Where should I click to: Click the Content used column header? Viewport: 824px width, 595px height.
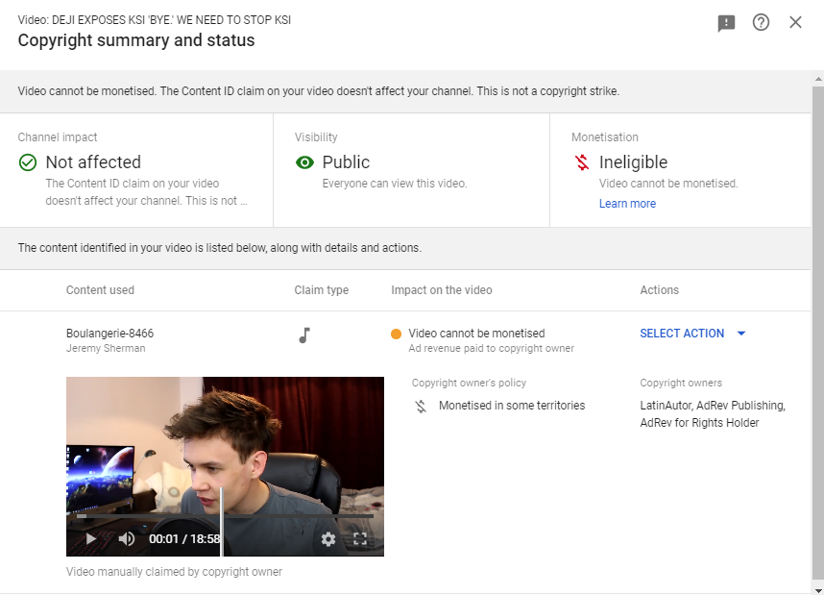pyautogui.click(x=100, y=290)
